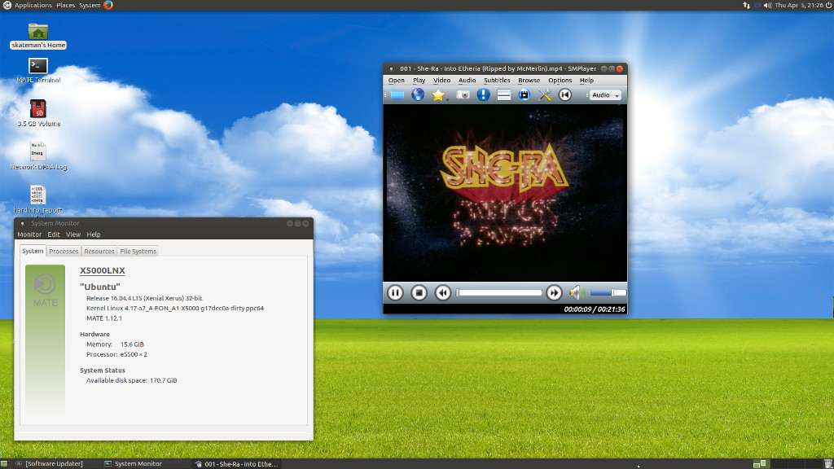Open the EN keyboard layout indicator
The height and width of the screenshot is (469, 834).
pyautogui.click(x=757, y=6)
